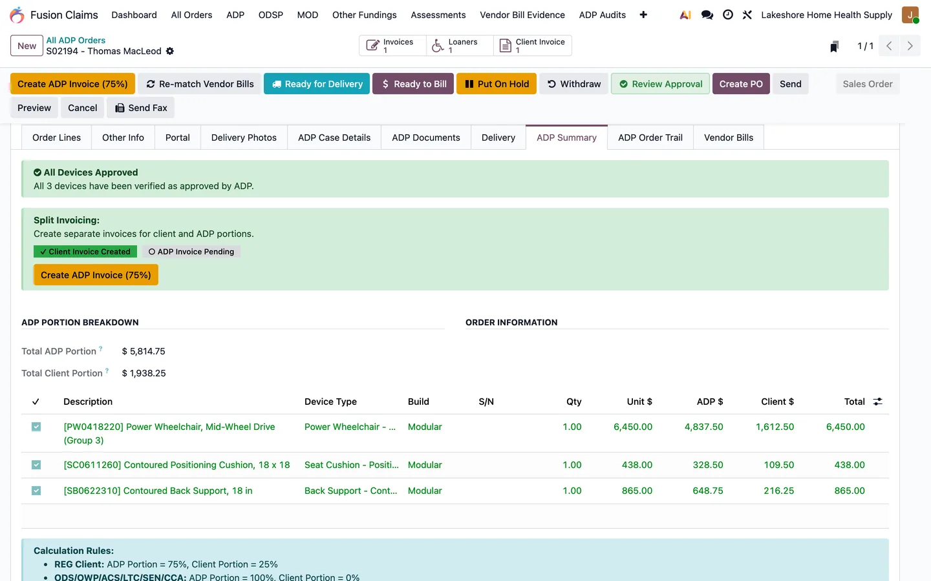Image resolution: width=931 pixels, height=581 pixels.
Task: Go to previous record arrow
Action: [889, 46]
